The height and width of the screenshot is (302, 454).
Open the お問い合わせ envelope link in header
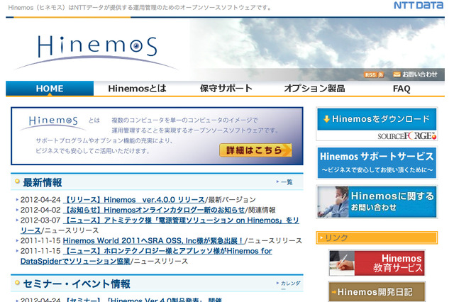415,74
